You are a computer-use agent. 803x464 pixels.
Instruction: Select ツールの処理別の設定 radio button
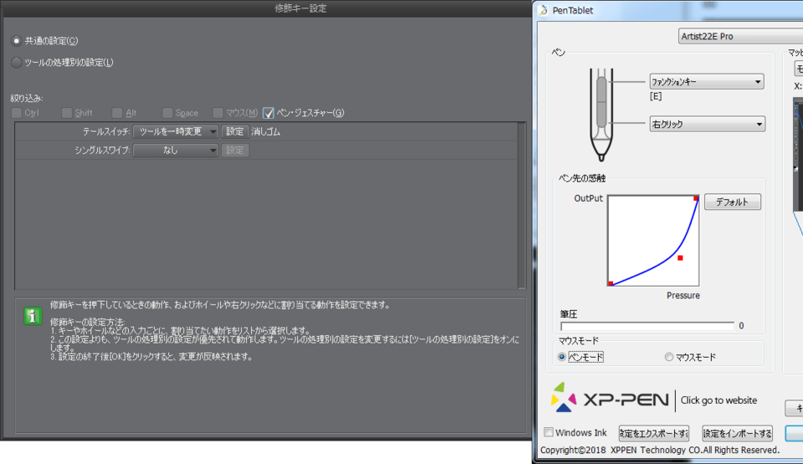(17, 63)
